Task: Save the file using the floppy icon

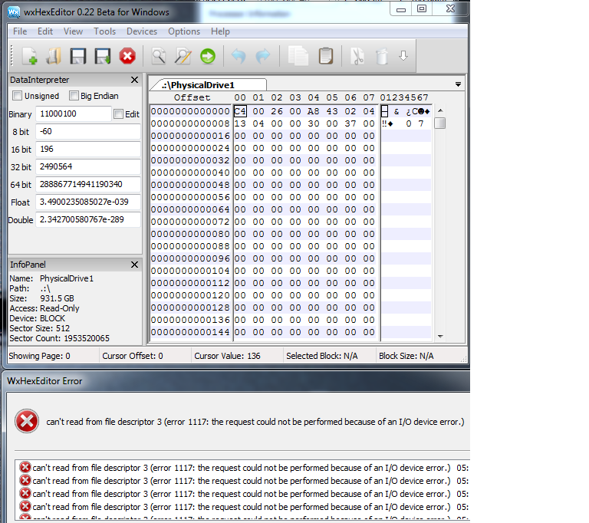Action: click(78, 56)
